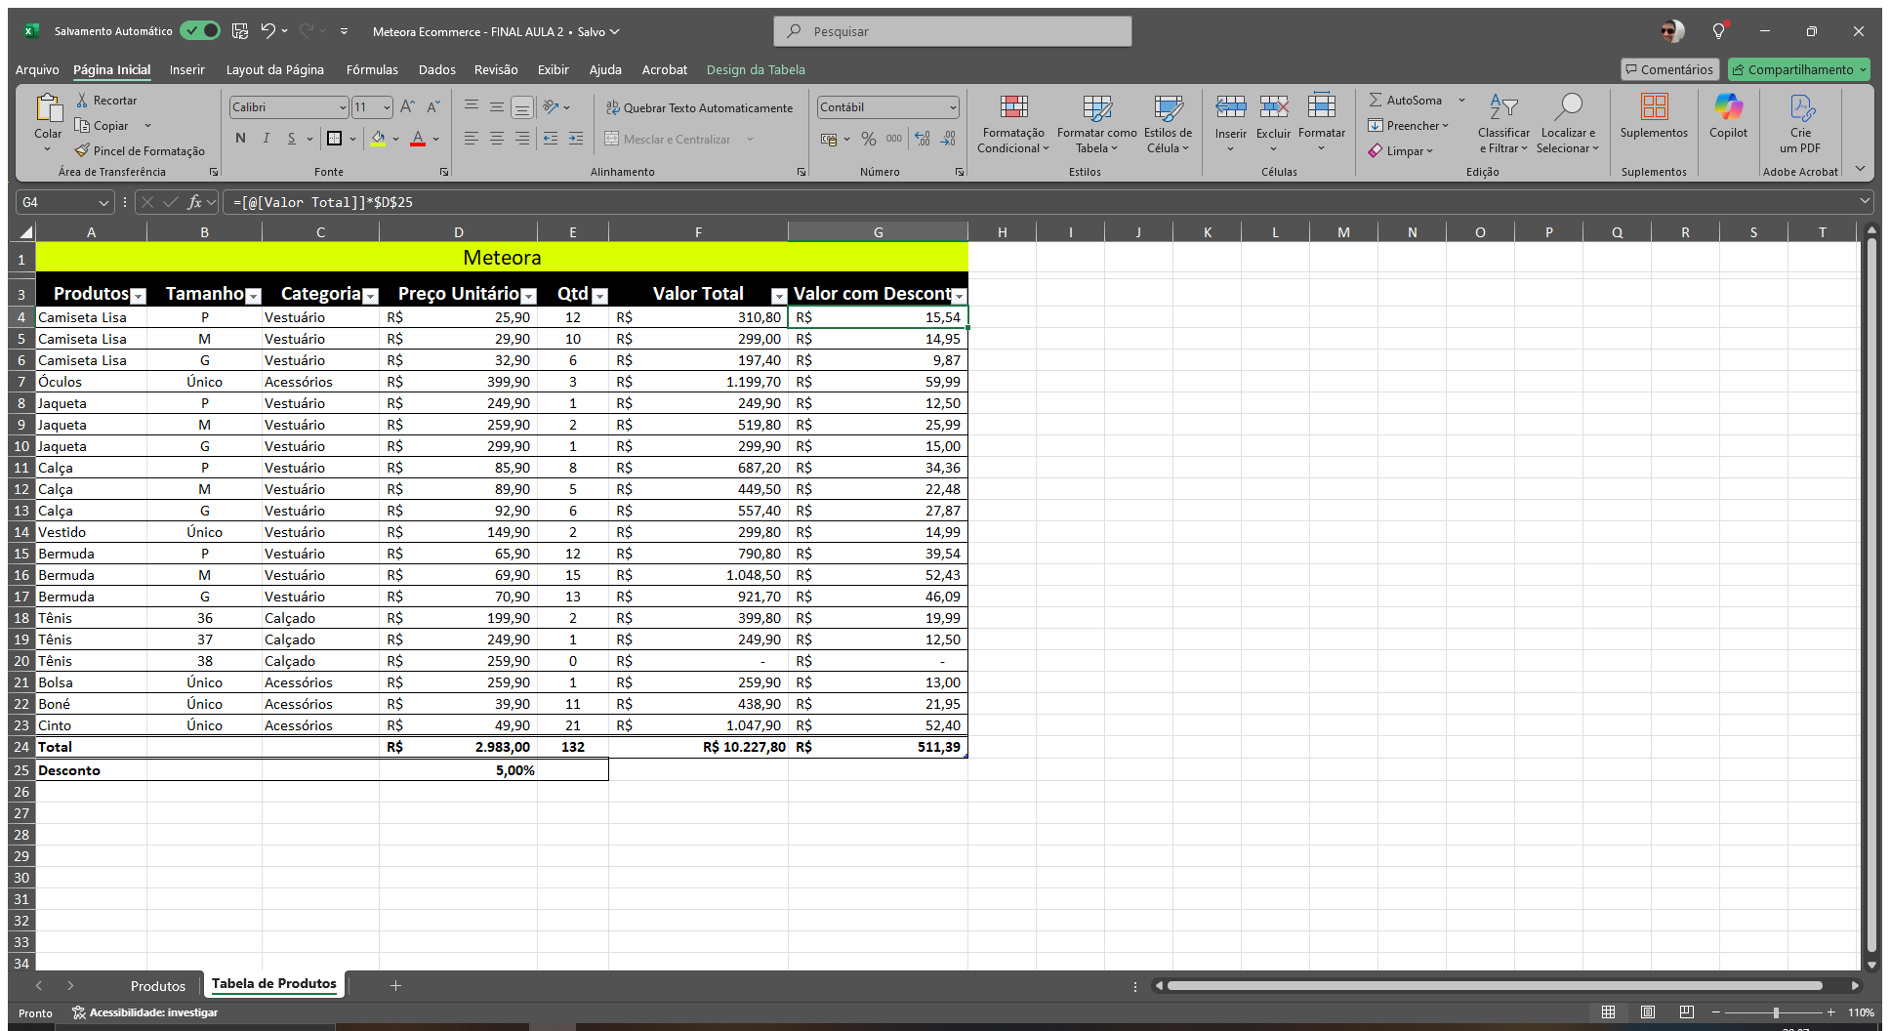Open Formatar como Tabela gallery
Image resolution: width=1890 pixels, height=1031 pixels.
(1096, 124)
